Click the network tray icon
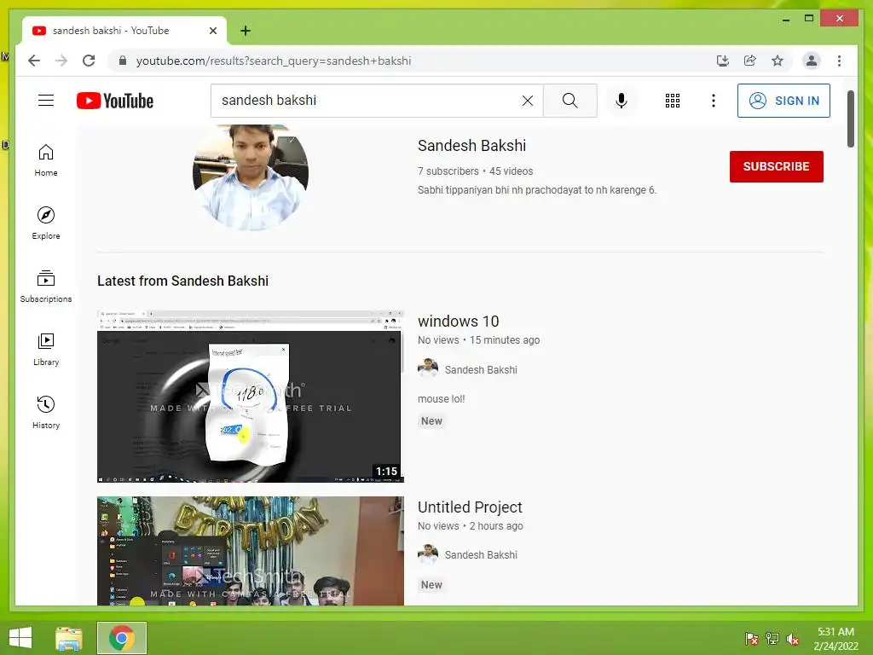The image size is (873, 655). (772, 639)
